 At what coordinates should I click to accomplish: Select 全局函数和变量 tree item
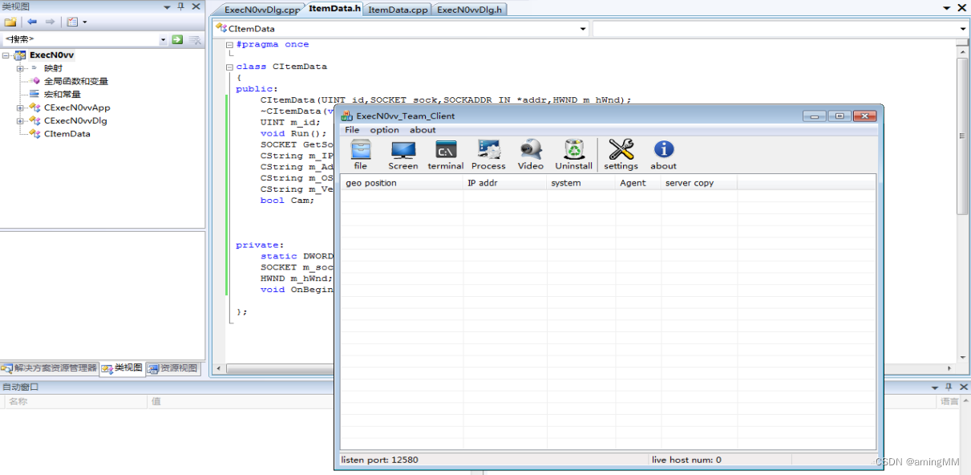click(x=76, y=81)
